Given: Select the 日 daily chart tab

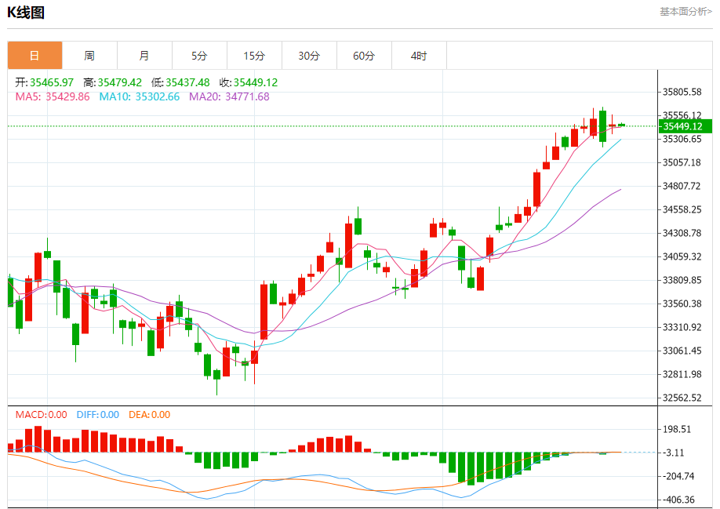Looking at the screenshot, I should pos(35,56).
